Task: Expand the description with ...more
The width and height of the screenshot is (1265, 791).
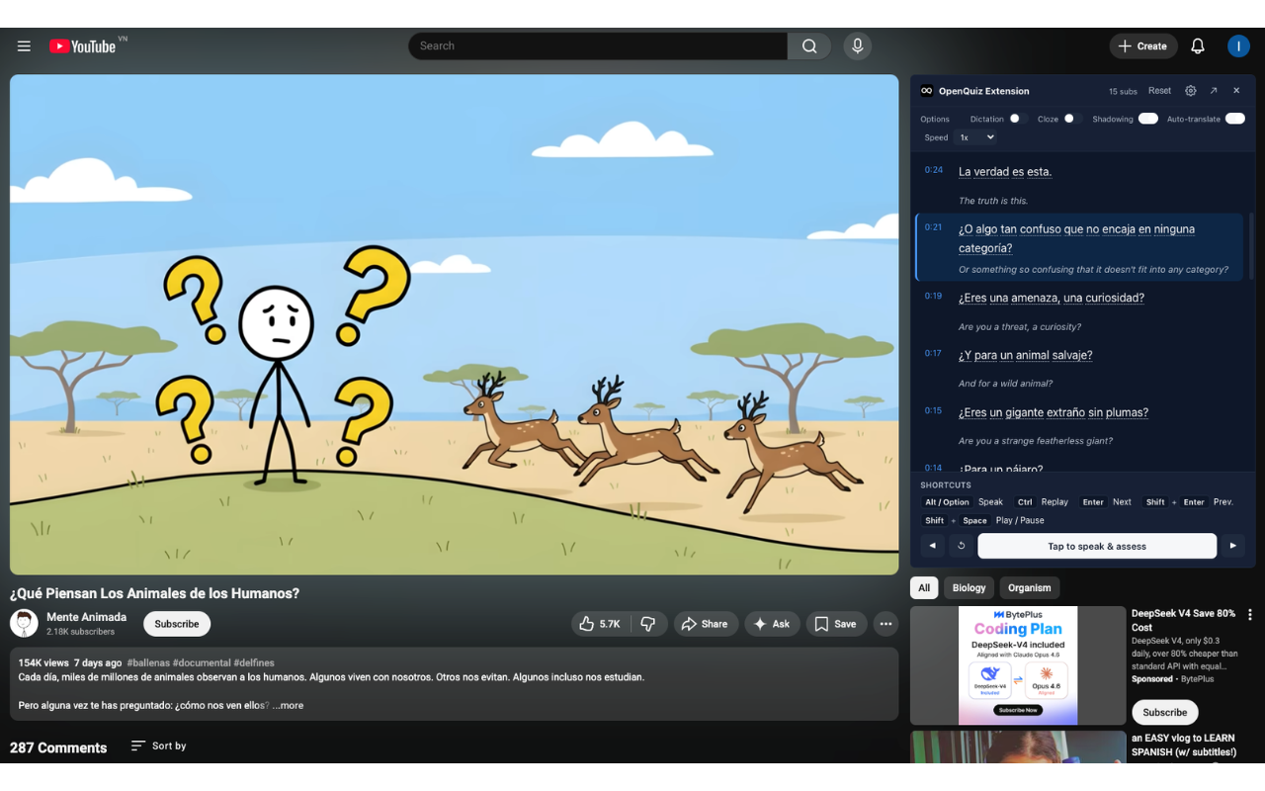Action: tap(288, 705)
